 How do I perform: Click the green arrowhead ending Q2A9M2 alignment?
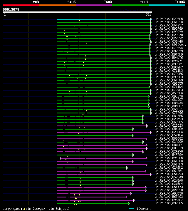point(127,168)
